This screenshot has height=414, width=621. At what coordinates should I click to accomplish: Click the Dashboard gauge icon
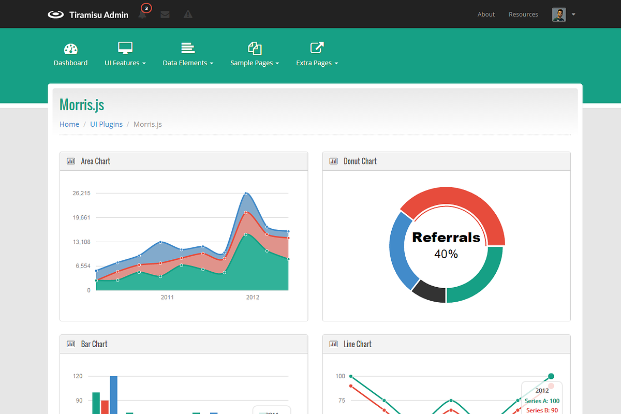point(70,49)
